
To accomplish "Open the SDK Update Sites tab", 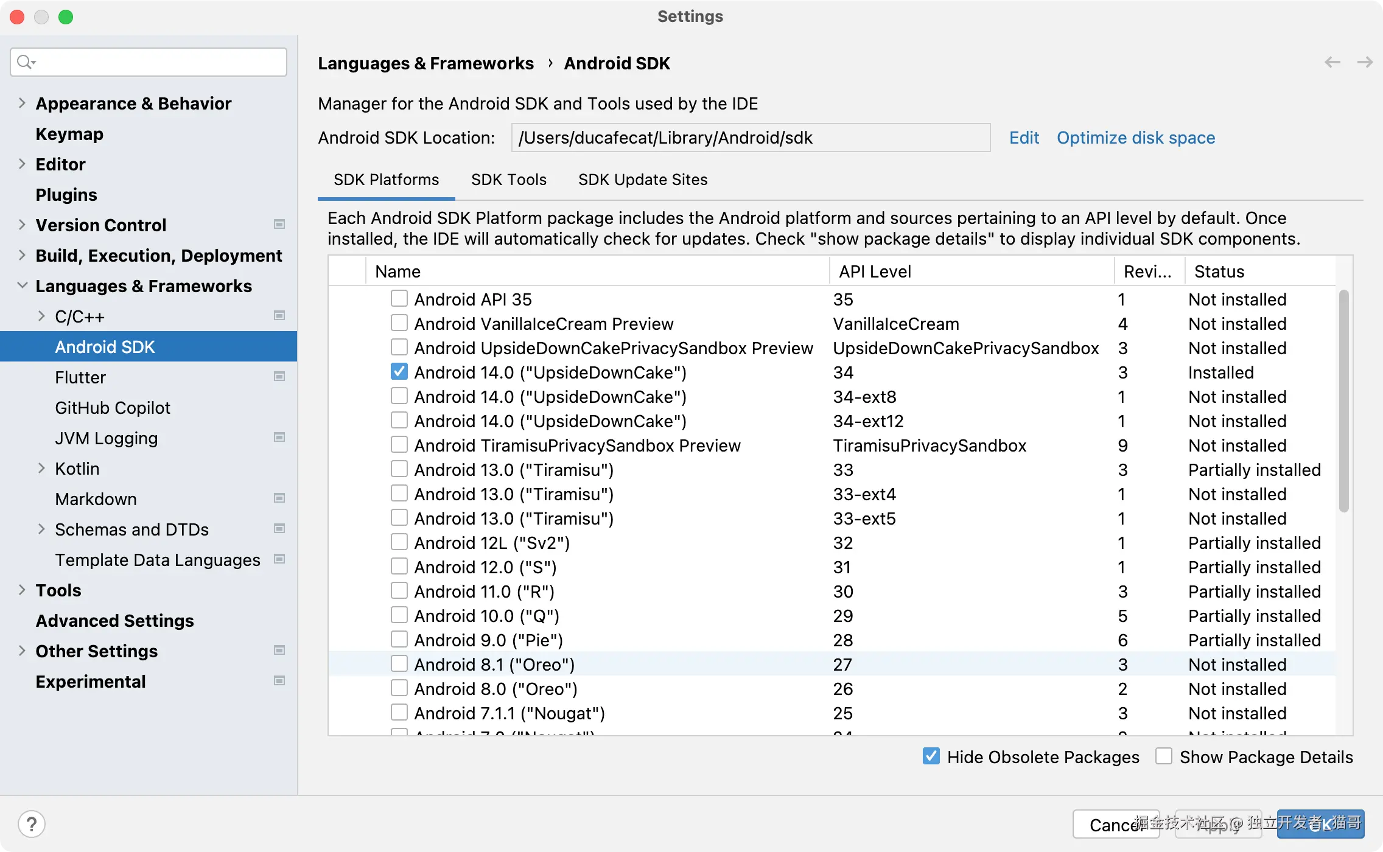I will coord(643,180).
